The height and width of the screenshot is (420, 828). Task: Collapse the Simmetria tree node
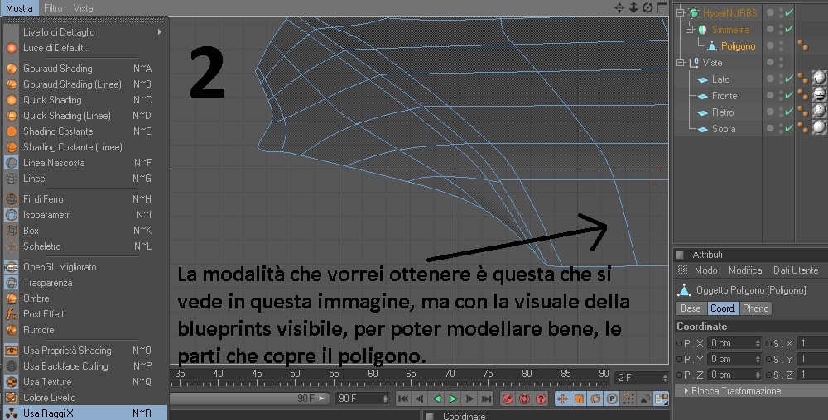tap(689, 30)
